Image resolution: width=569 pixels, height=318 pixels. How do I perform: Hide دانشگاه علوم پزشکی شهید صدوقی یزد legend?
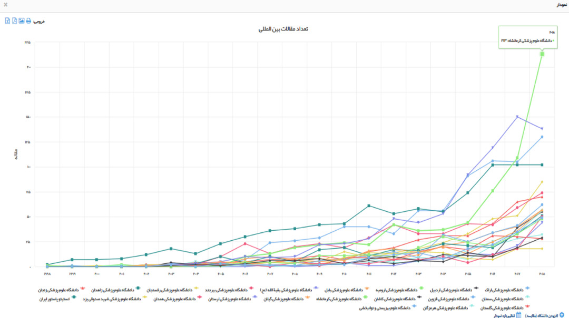pyautogui.click(x=115, y=299)
